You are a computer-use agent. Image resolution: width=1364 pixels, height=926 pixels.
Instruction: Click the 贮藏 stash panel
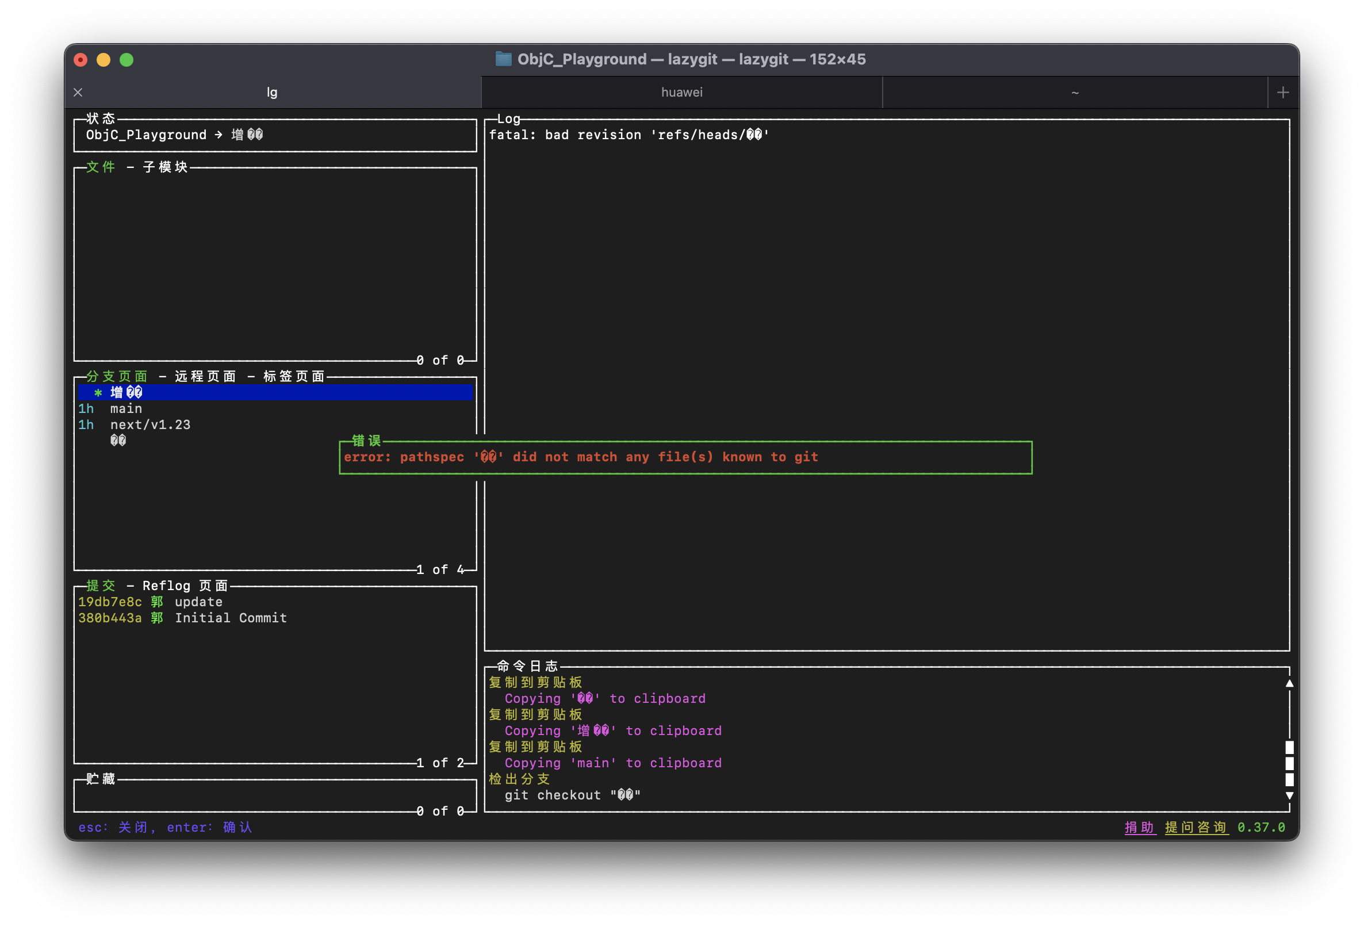click(x=275, y=795)
